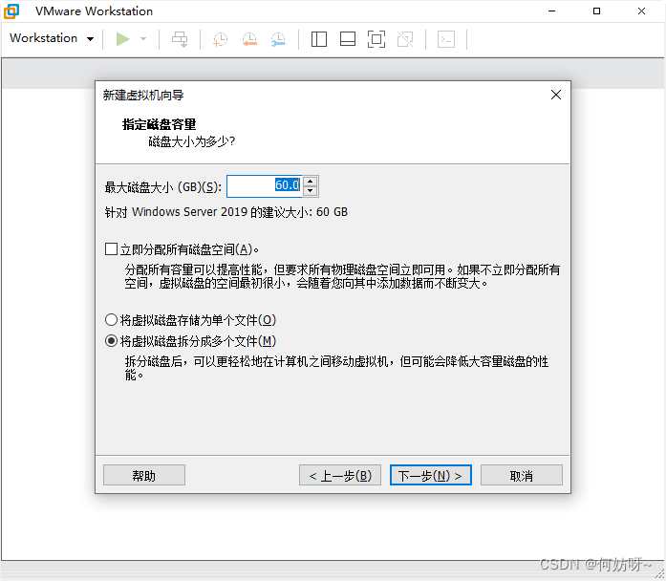
Task: Click the 最大磁盘大小 (GB)(S) label
Action: 163,187
